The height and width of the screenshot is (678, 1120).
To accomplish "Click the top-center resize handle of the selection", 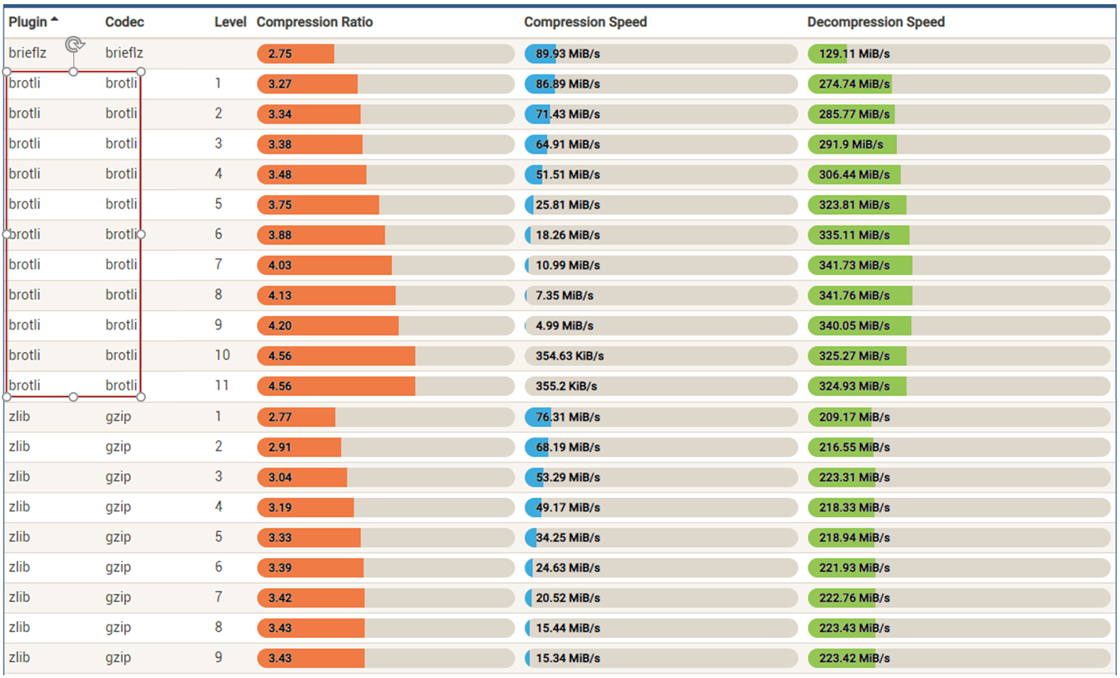I will [73, 72].
